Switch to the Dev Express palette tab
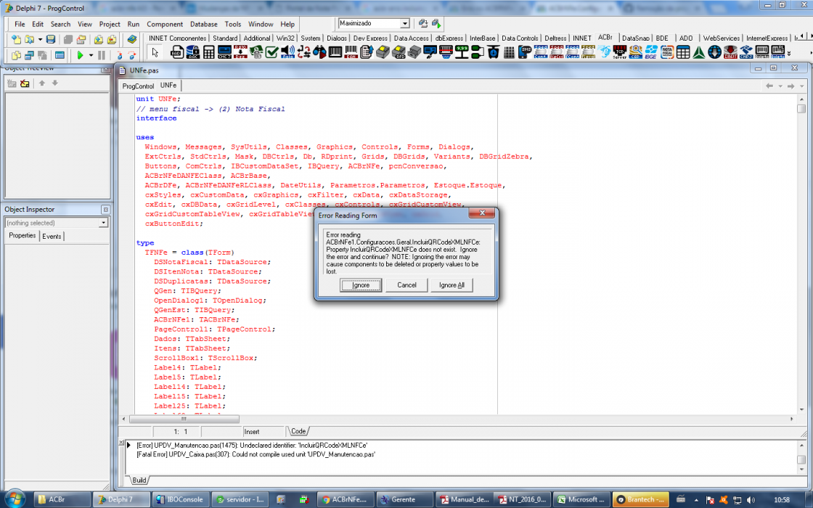813x508 pixels. (370, 38)
